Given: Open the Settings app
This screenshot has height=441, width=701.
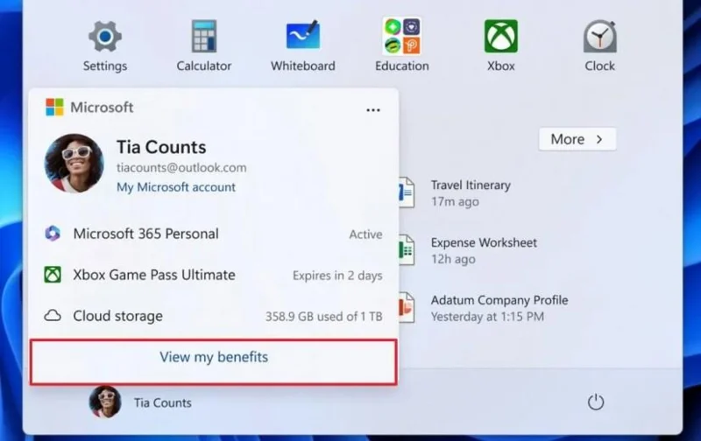Looking at the screenshot, I should pyautogui.click(x=104, y=45).
